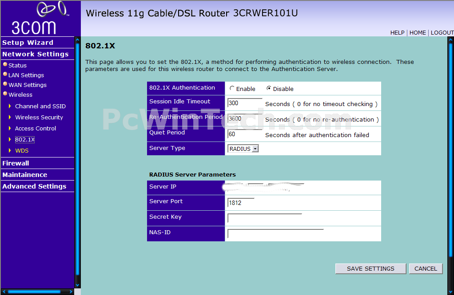This screenshot has height=295, width=454.
Task: Click the sidebar scroll right arrow
Action: [x=71, y=291]
